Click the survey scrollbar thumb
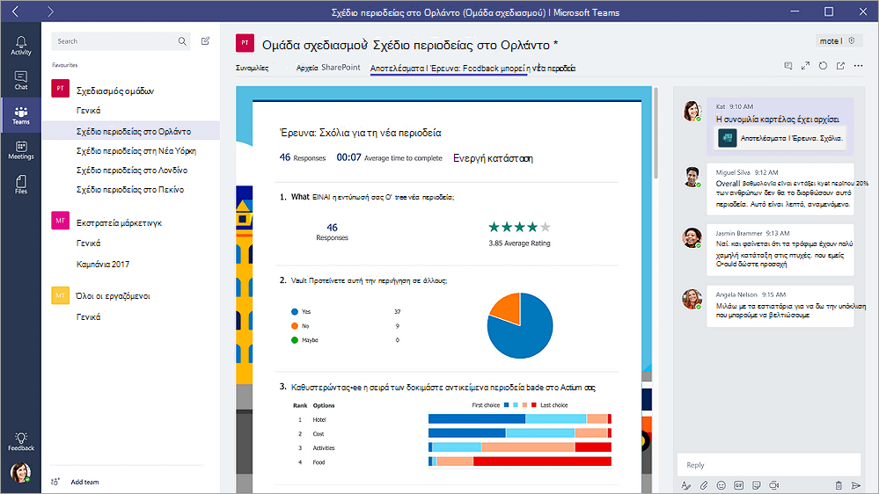This screenshot has width=879, height=494. [x=656, y=134]
